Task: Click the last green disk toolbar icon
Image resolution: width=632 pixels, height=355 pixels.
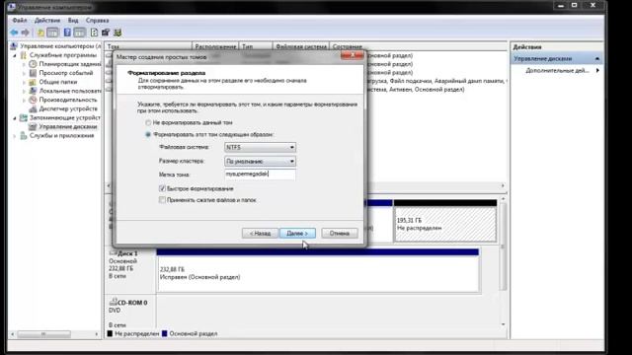Action: pyautogui.click(x=118, y=33)
